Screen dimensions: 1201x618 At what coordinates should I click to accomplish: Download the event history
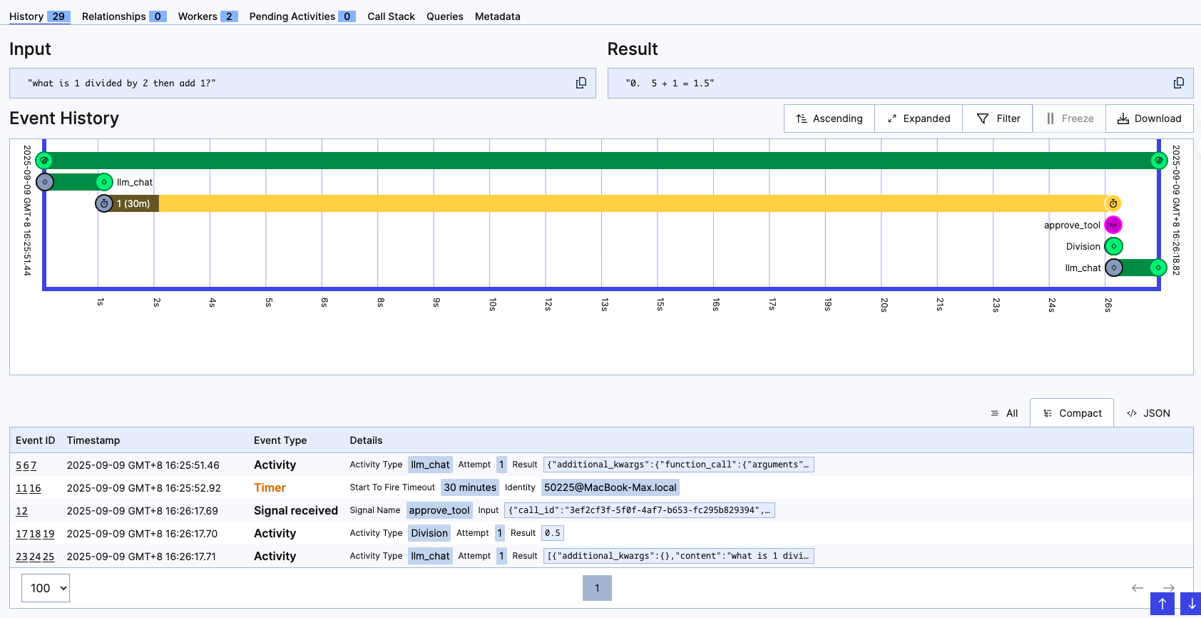[1149, 118]
